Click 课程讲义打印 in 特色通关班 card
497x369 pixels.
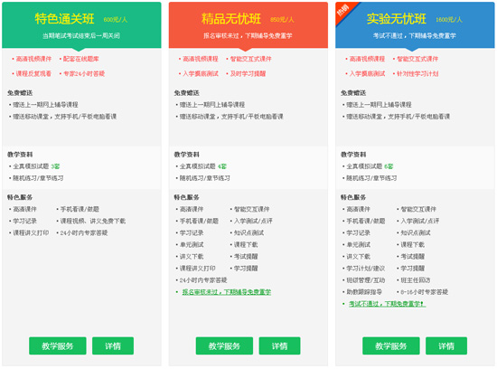tap(31, 232)
